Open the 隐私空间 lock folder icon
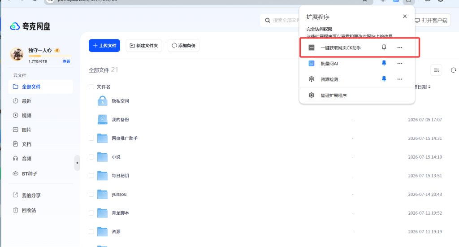Image resolution: width=459 pixels, height=247 pixels. 102,101
